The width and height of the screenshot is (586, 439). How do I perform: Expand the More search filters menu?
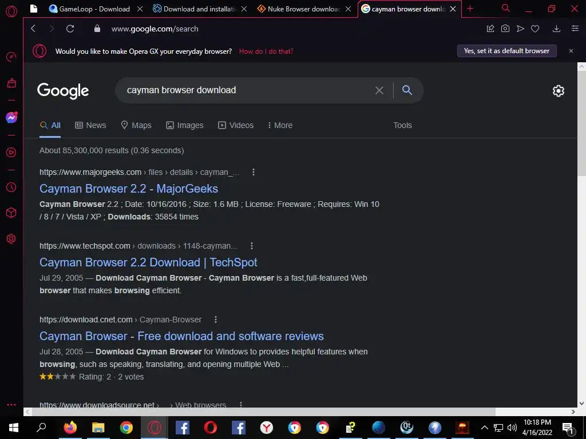point(280,125)
